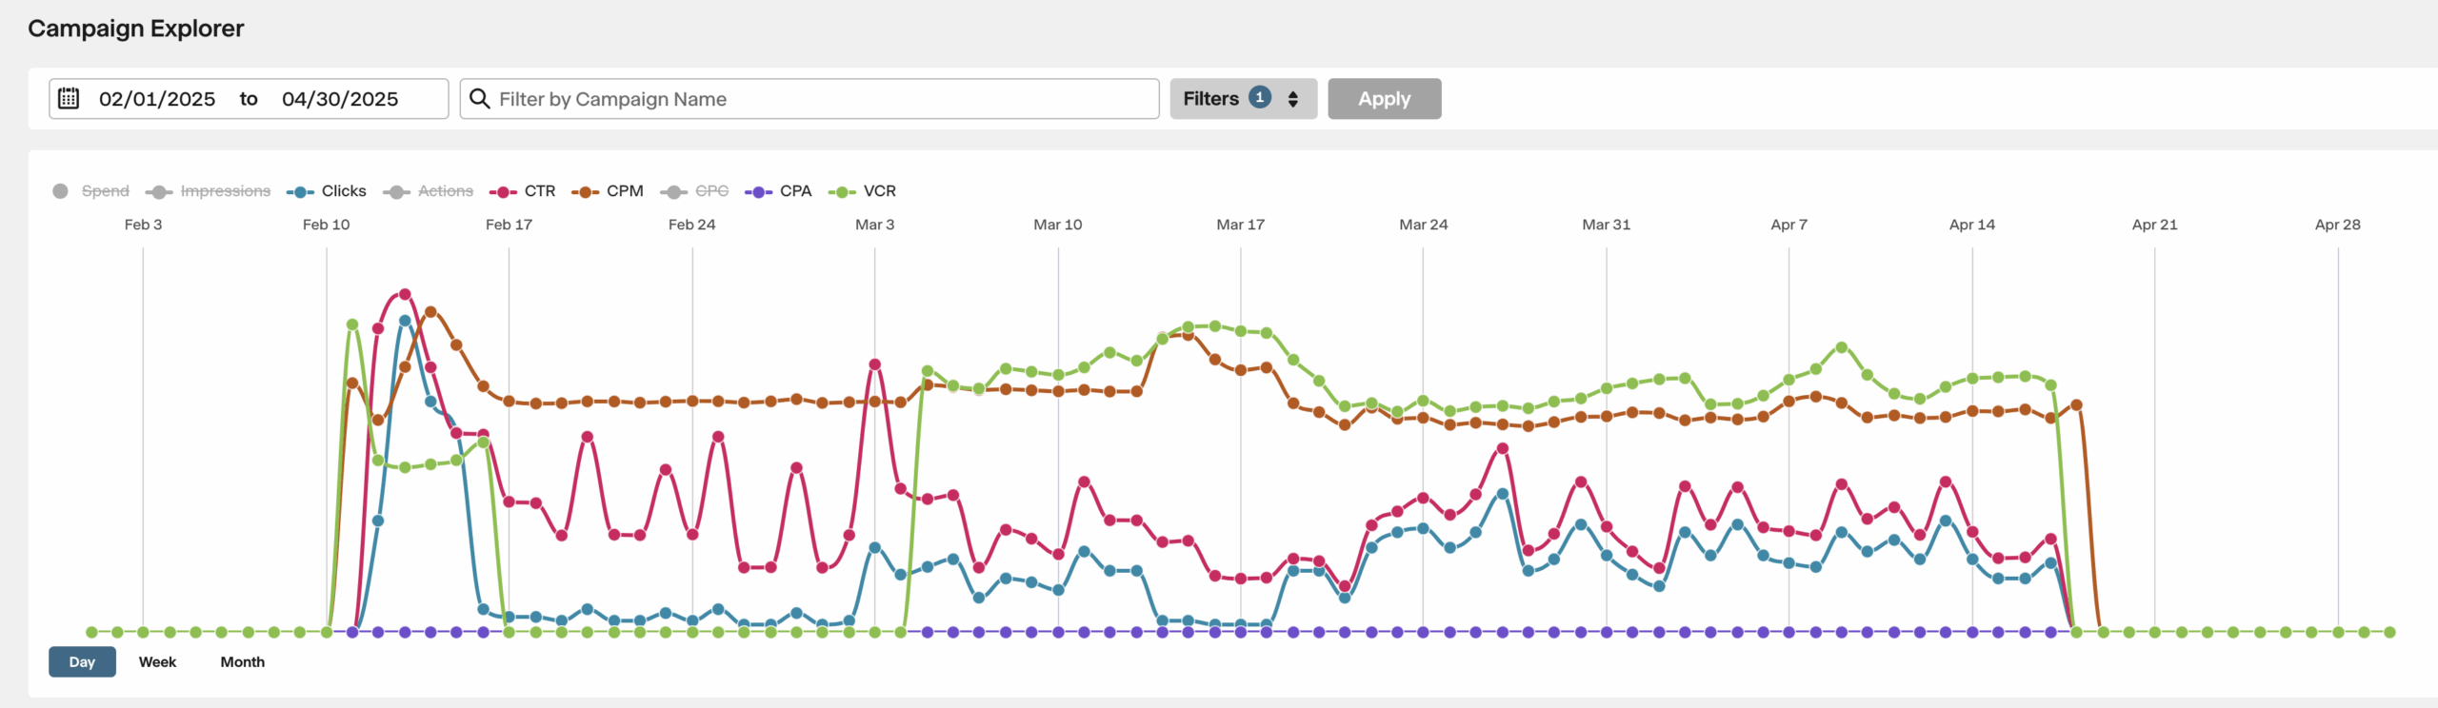Switch chart to Week view
2438x708 pixels.
click(x=157, y=661)
